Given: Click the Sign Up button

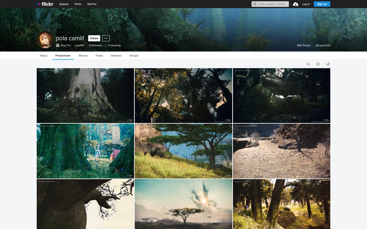Looking at the screenshot, I should (322, 4).
